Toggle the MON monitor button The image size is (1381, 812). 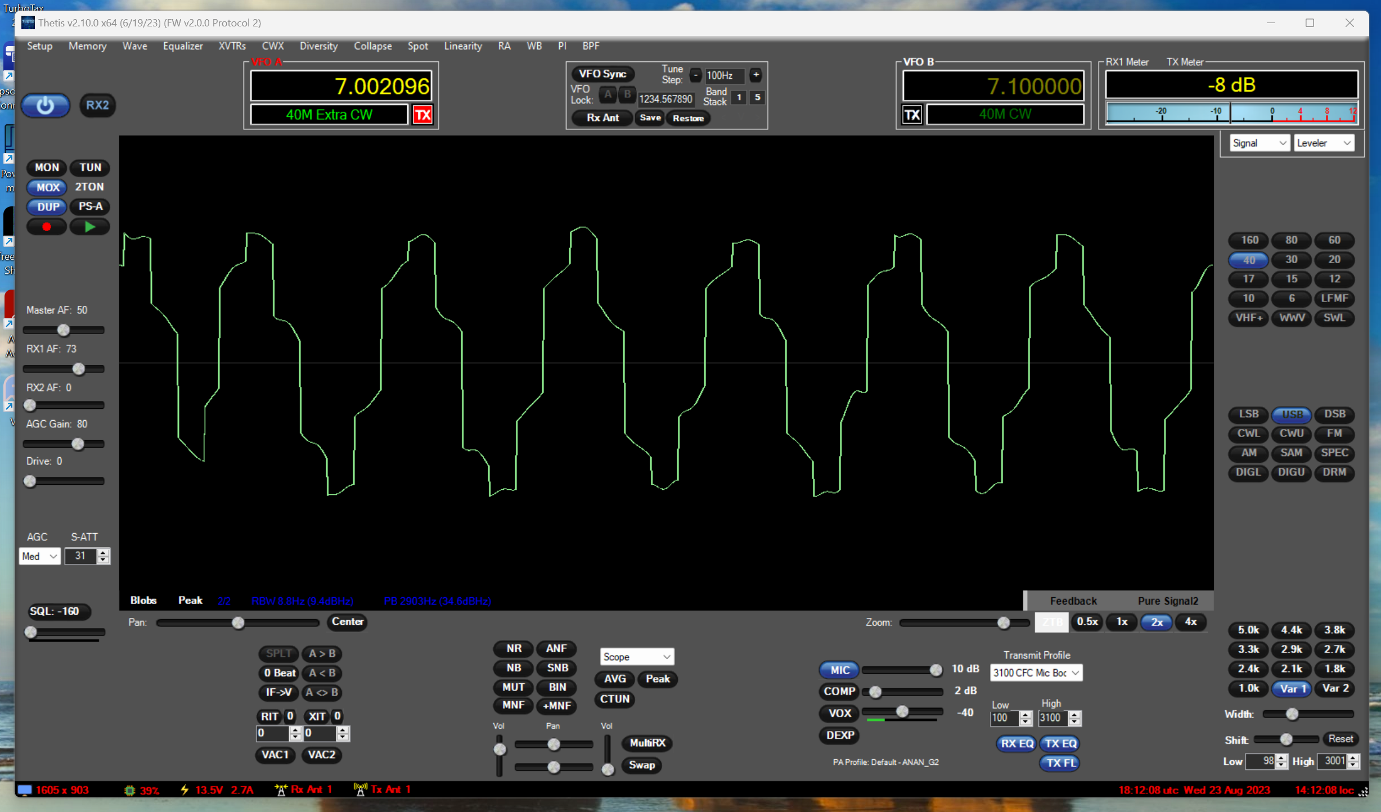point(47,168)
